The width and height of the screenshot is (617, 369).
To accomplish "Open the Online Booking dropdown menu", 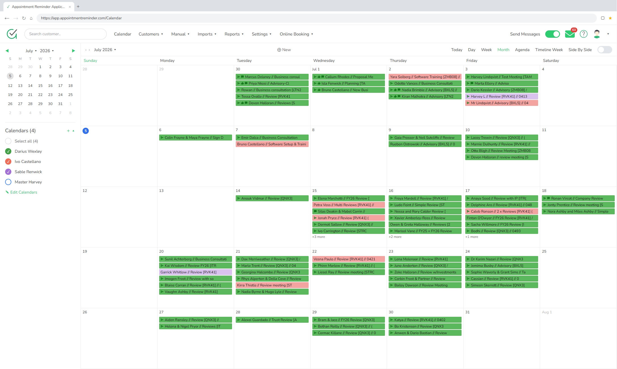I will tap(296, 34).
